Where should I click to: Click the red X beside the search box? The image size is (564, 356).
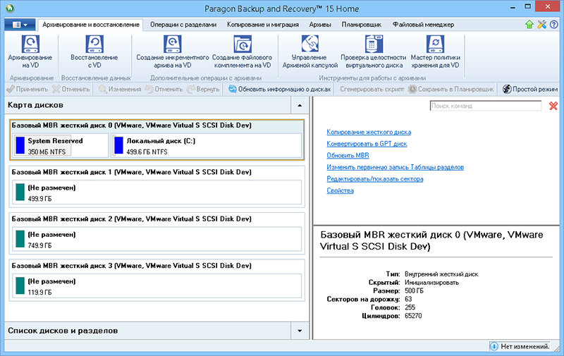coord(553,106)
